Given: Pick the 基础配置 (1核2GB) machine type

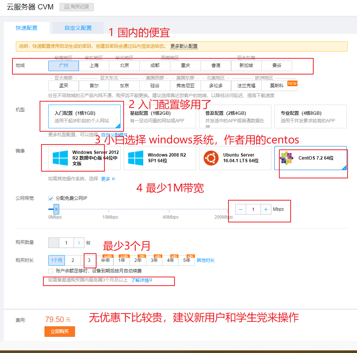Looking at the screenshot, I should point(159,117).
